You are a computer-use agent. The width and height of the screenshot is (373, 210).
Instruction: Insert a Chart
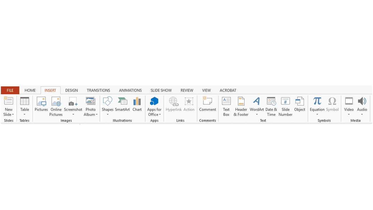[137, 106]
